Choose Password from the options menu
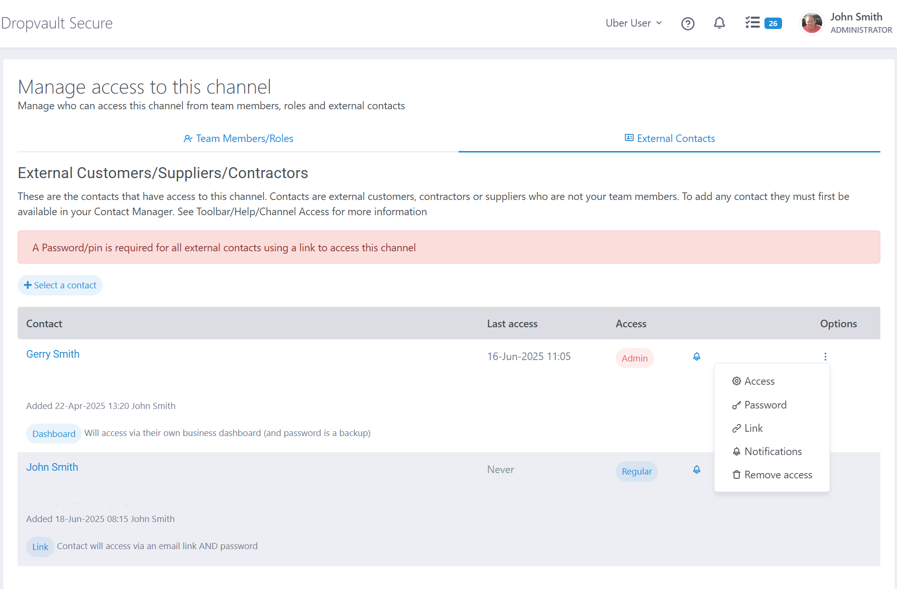 765,405
